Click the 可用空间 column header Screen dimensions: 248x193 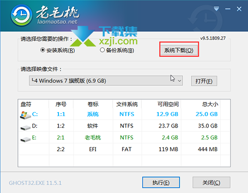coord(168,104)
